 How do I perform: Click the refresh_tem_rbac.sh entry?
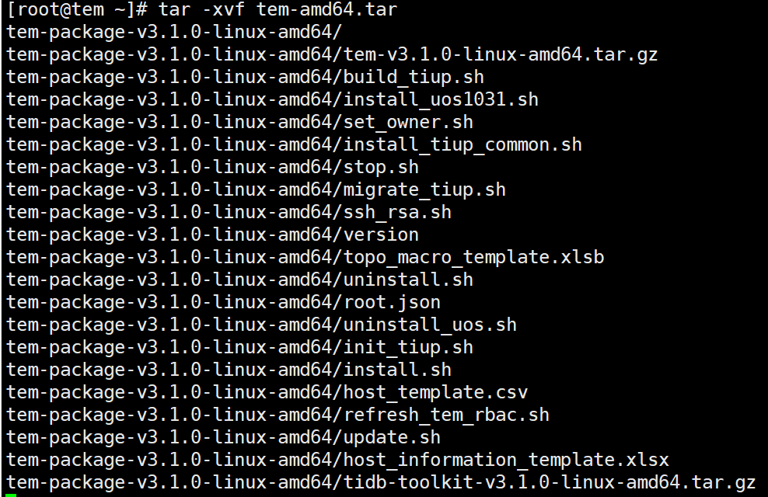(x=278, y=415)
